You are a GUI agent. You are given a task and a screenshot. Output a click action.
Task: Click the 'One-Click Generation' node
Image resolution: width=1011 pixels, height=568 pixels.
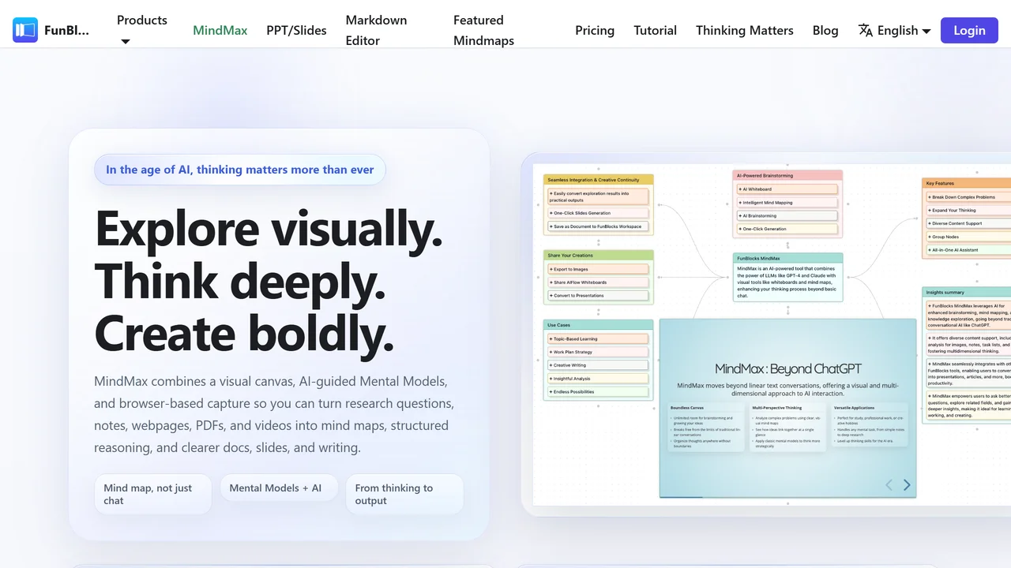point(787,230)
